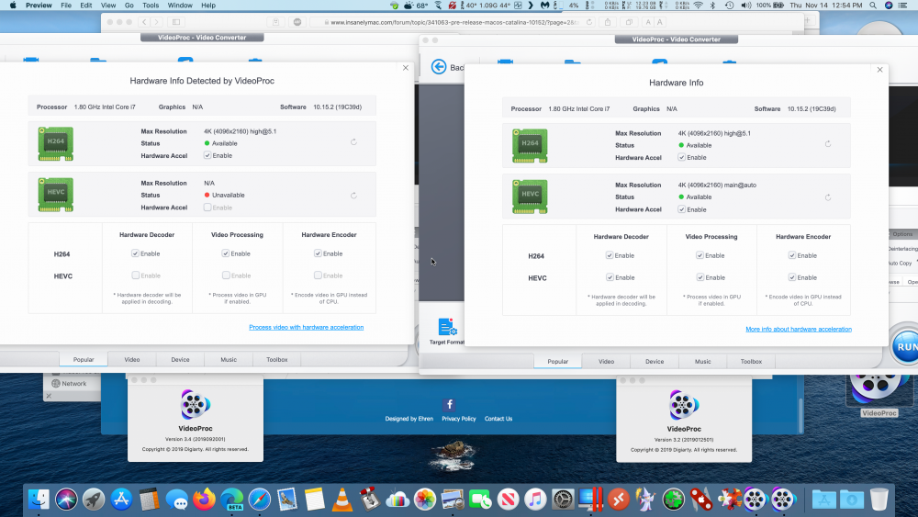Toggle HEVC Hardware Decoder Enable in right dialog
Screen dimensions: 918x517
(610, 277)
